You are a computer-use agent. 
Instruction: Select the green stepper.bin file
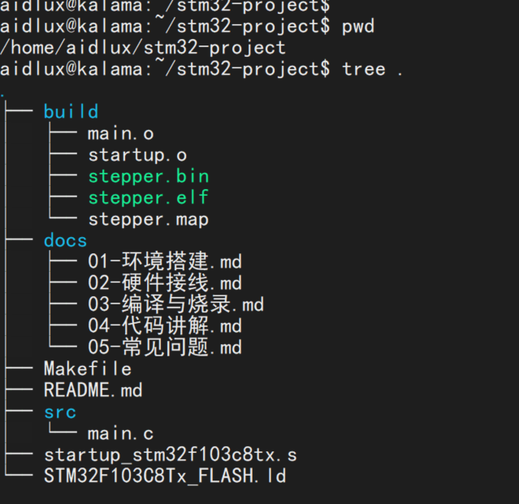pyautogui.click(x=149, y=176)
